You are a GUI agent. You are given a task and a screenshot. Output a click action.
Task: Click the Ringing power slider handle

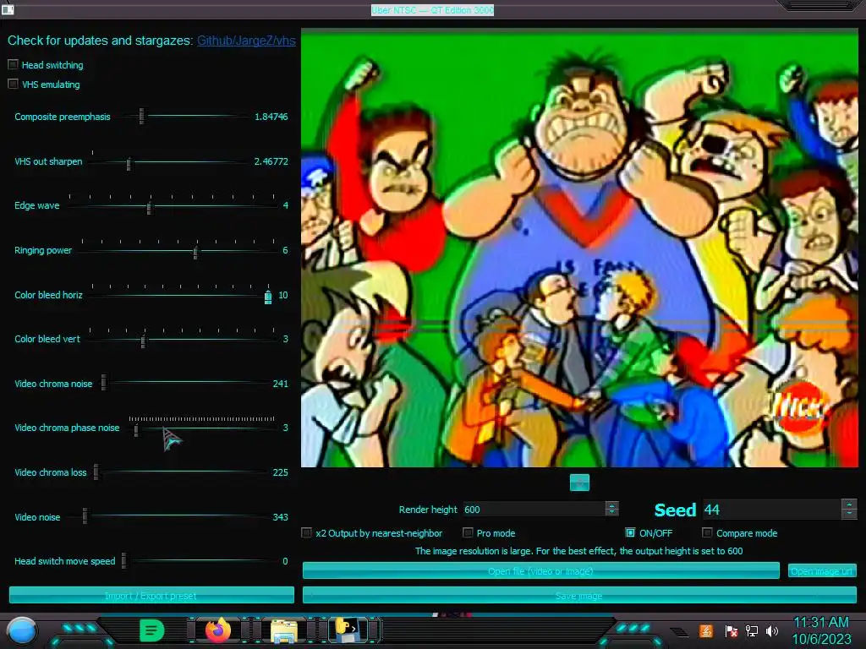(x=195, y=252)
